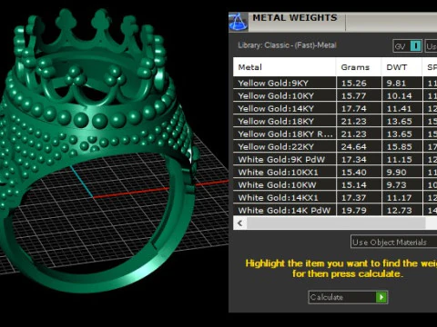Click the METAL WEIGHTS panel title
This screenshot has width=437, height=327.
[x=295, y=18]
